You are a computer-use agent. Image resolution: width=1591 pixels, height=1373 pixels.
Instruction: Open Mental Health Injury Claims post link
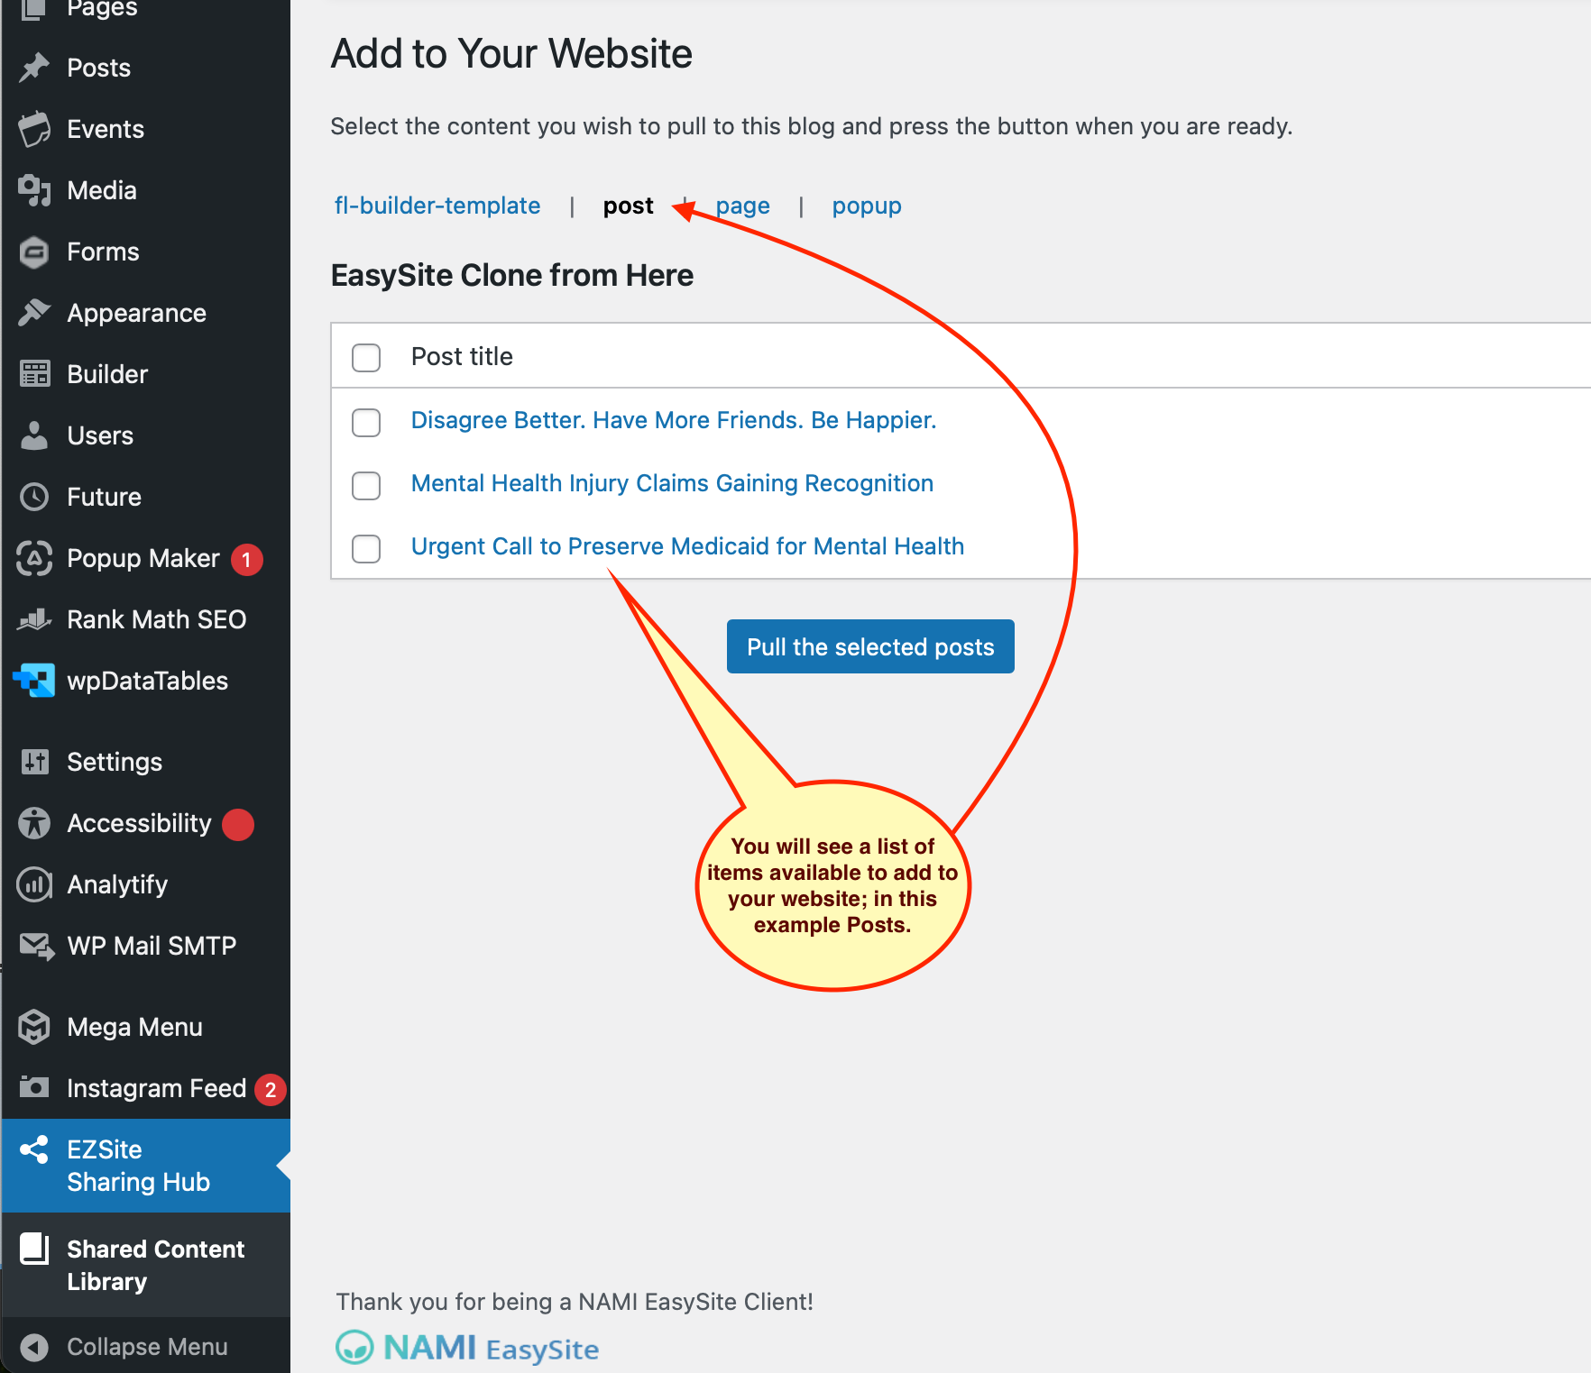672,483
